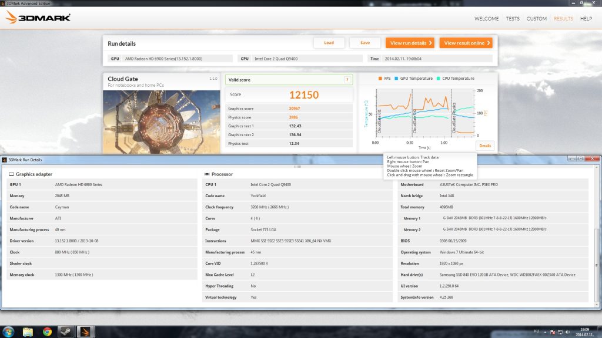Click the total score 12150
The width and height of the screenshot is (602, 338).
point(304,94)
